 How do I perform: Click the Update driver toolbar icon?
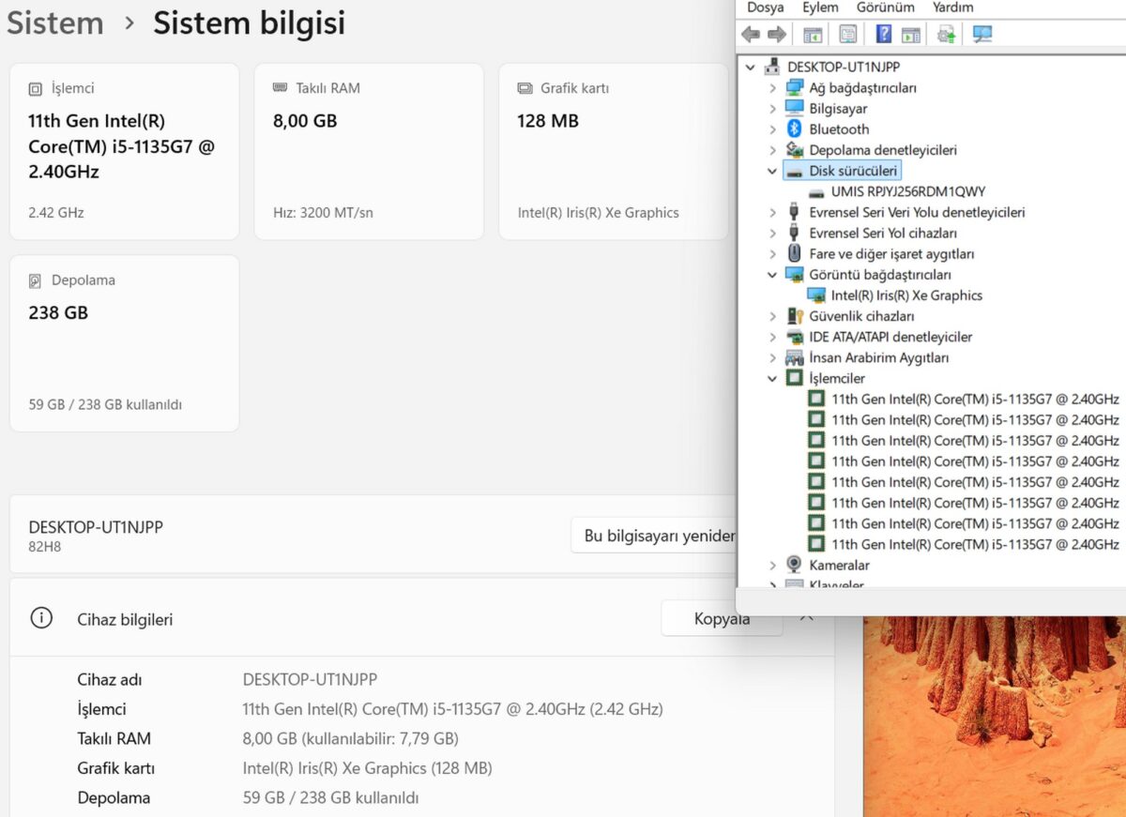click(947, 35)
